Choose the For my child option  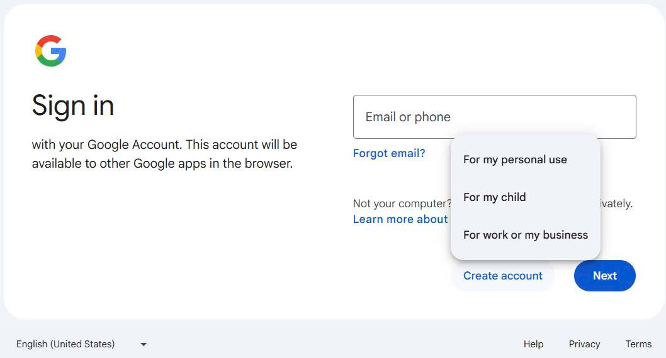click(494, 197)
